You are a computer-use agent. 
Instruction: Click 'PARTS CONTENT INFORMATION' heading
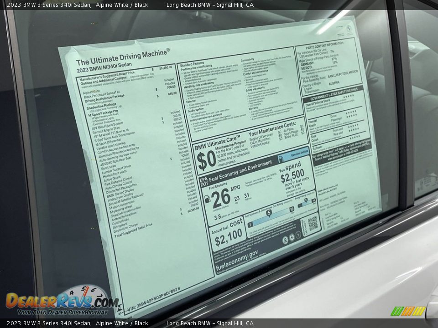(324, 46)
